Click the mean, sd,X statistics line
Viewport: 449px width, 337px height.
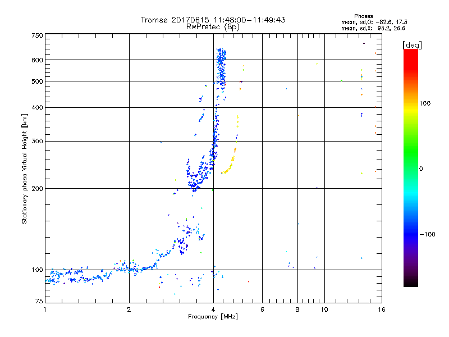(x=373, y=28)
